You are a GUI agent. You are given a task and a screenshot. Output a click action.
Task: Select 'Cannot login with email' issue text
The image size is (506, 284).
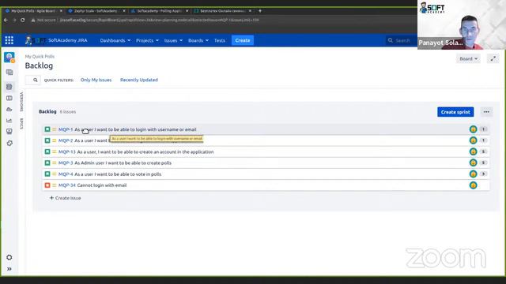[102, 185]
